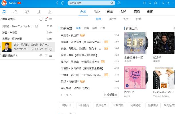The width and height of the screenshot is (175, 114).
Task: Open the radio broadcast tab icon
Action: click(27, 12)
